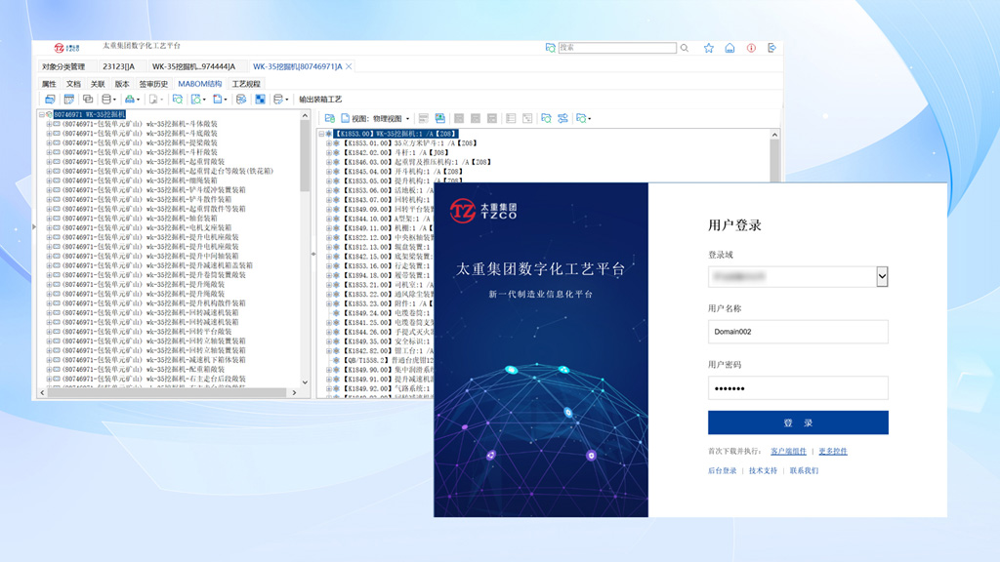Select the copy icon in the MABOM toolbar
This screenshot has width=1000, height=562.
pyautogui.click(x=86, y=100)
